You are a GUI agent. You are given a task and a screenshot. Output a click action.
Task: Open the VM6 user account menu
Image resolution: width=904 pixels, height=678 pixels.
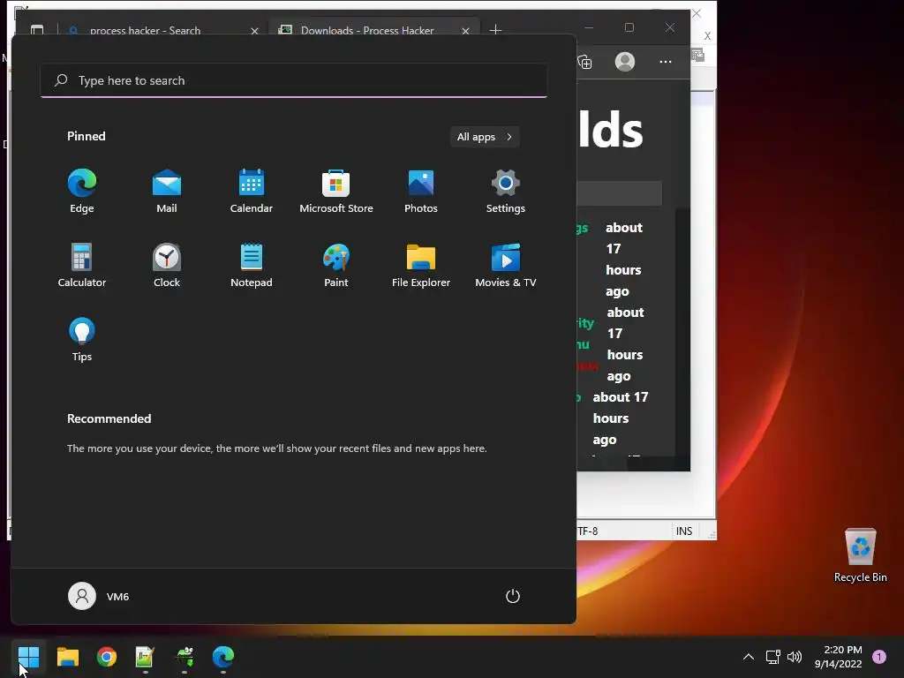point(99,596)
